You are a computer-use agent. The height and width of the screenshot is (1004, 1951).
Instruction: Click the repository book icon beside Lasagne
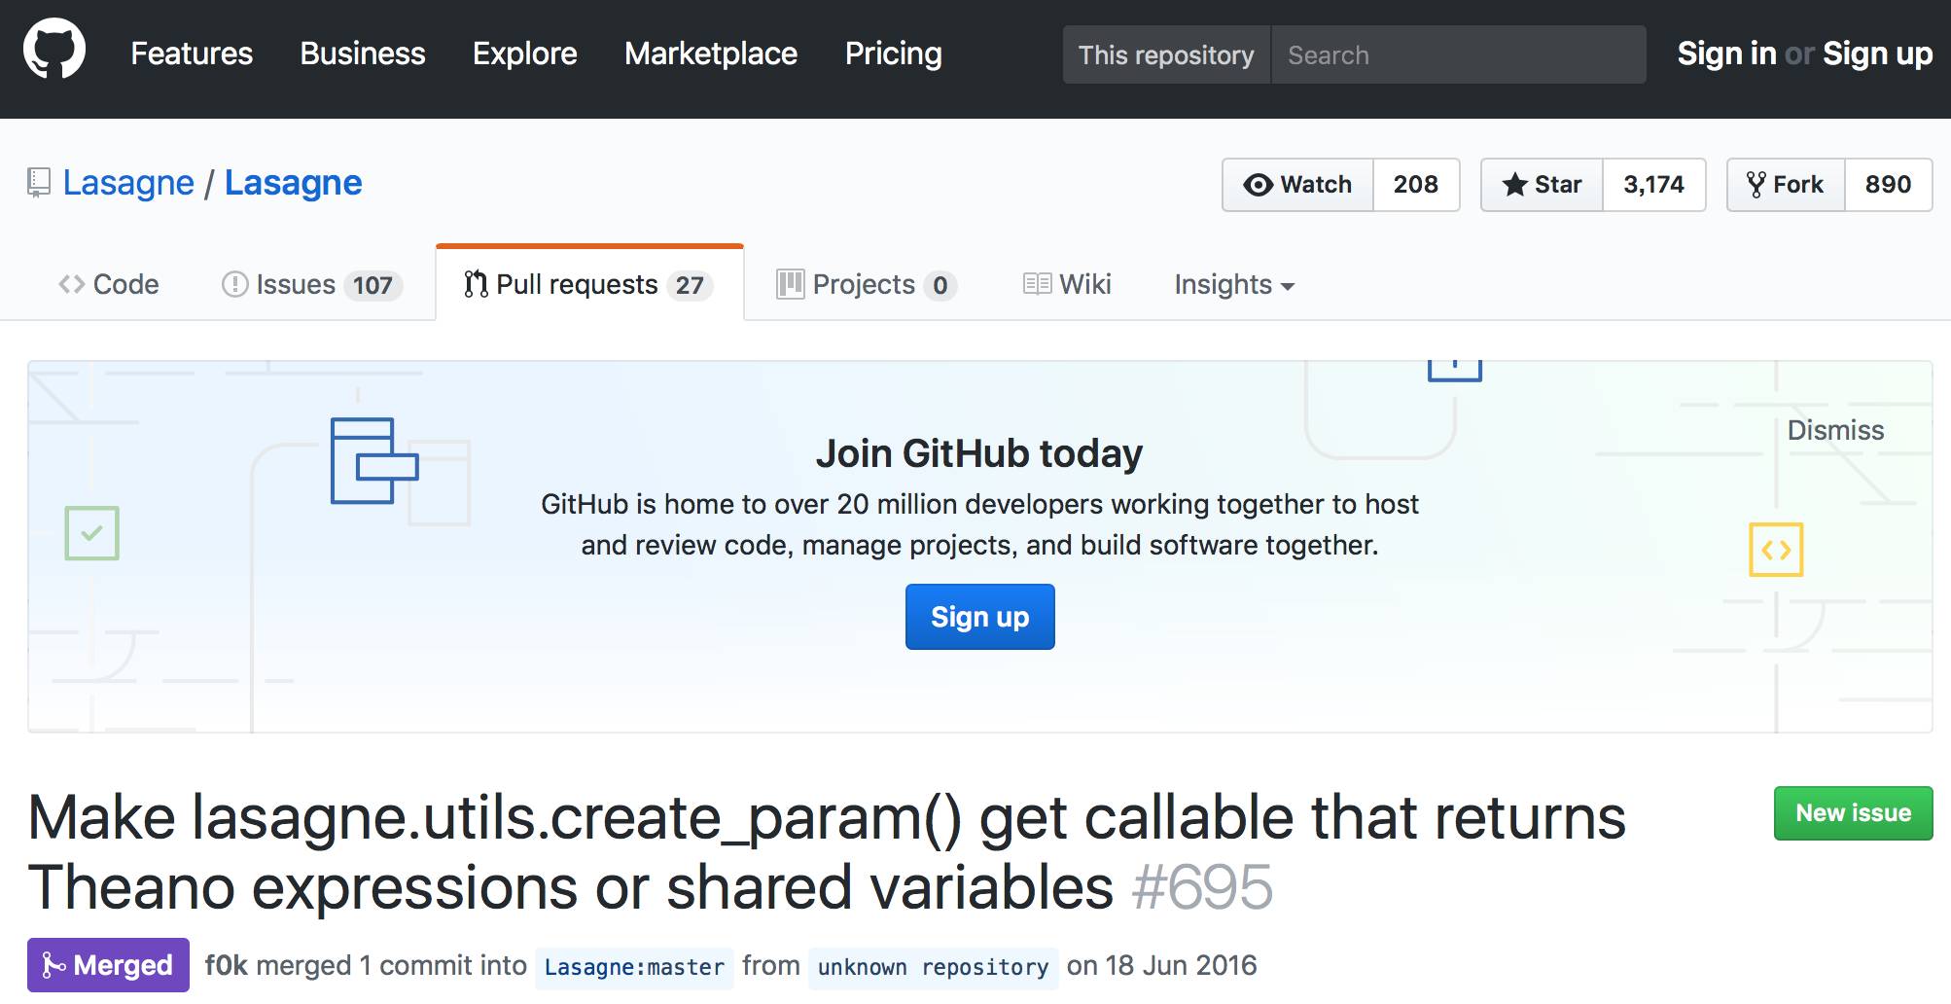tap(39, 183)
